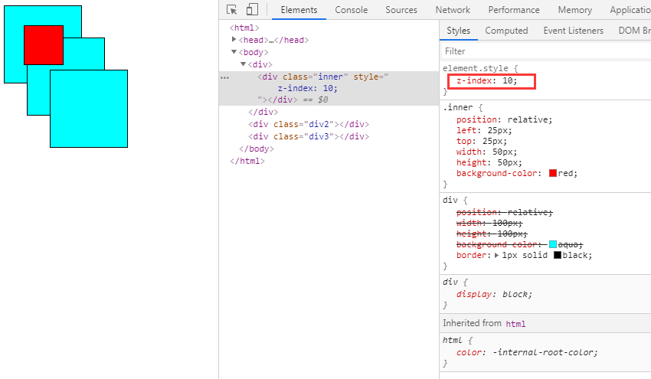Screen dimensions: 651x379
Task: Open the Network tab
Action: point(453,10)
